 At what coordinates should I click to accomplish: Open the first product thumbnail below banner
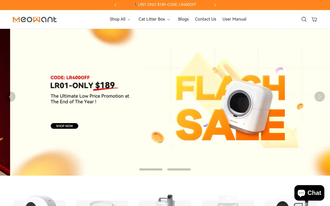point(39,201)
